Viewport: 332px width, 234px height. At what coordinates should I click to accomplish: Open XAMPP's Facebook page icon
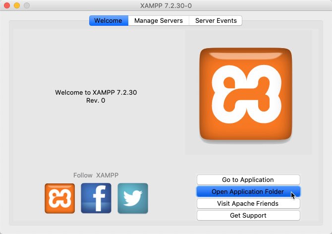(x=96, y=198)
